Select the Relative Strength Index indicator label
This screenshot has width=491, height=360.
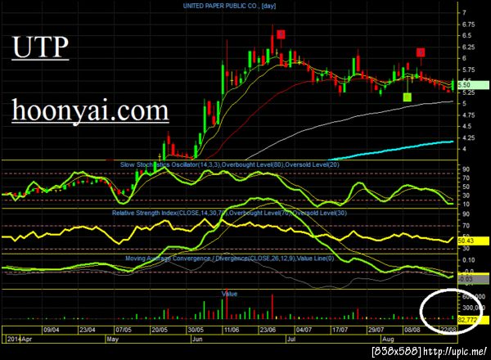pos(229,213)
